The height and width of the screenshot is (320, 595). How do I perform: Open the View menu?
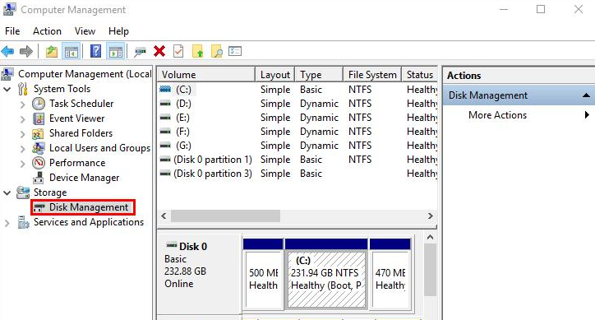[85, 31]
